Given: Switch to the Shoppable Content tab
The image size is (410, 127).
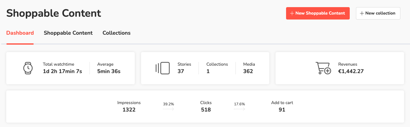Looking at the screenshot, I should point(68,33).
